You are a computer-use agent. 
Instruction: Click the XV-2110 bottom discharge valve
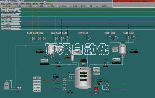coord(97,92)
